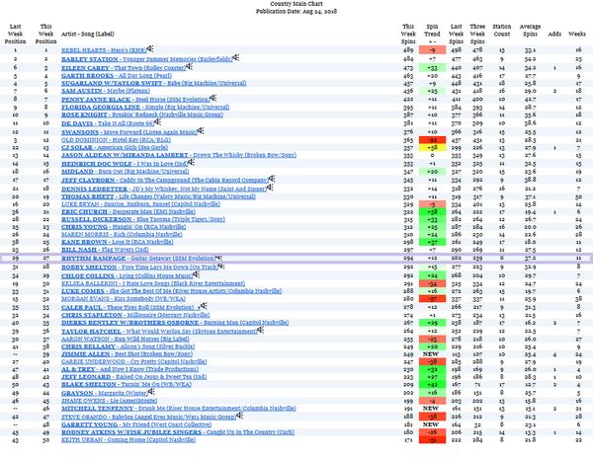Open Kelsea Ballerini I Hate Love Songs link
This screenshot has height=458, width=593.
pos(153,283)
